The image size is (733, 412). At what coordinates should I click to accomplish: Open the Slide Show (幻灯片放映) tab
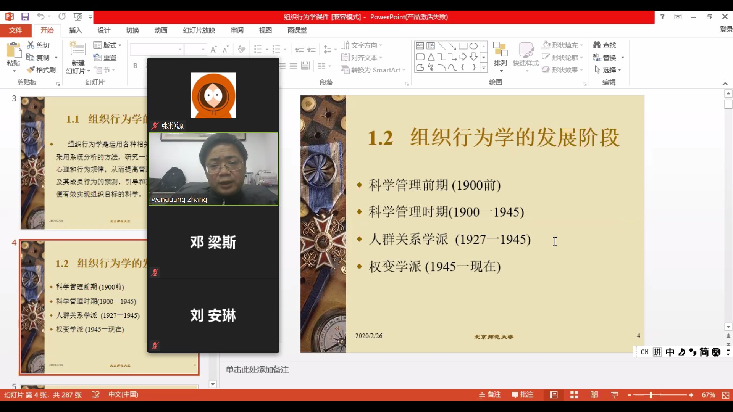pos(199,30)
